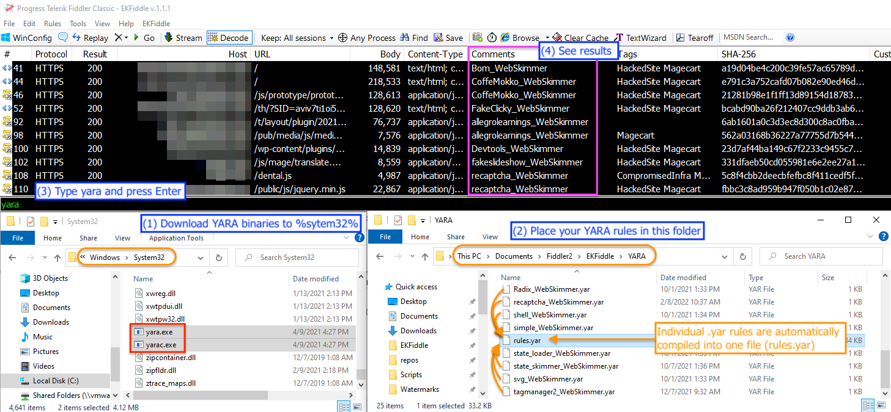Open the EKFiddle menu
891x412 pixels.
click(x=157, y=24)
